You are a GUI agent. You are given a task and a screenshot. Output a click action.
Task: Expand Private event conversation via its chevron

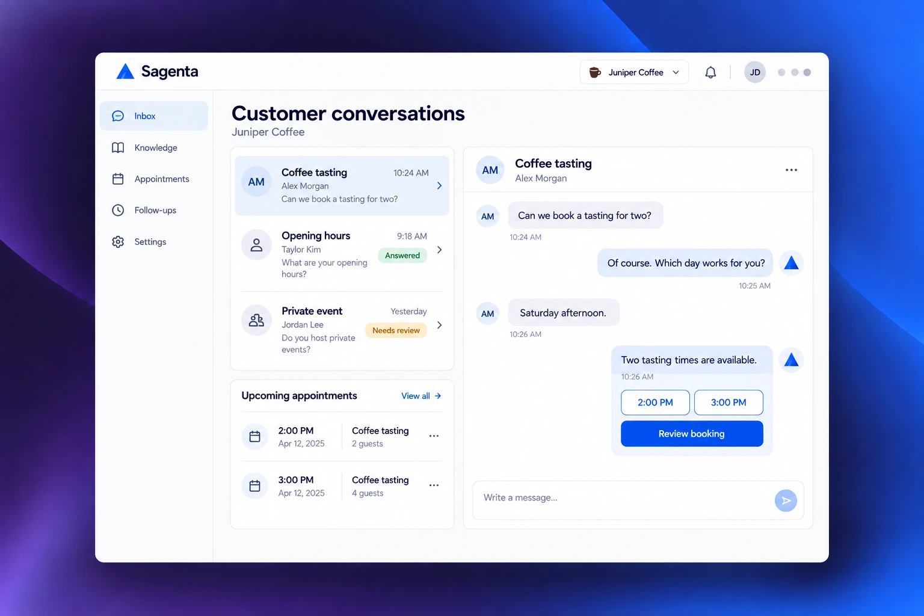point(439,325)
